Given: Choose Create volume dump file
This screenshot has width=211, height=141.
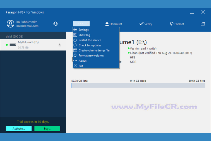Looking at the screenshot, I should tap(96, 50).
